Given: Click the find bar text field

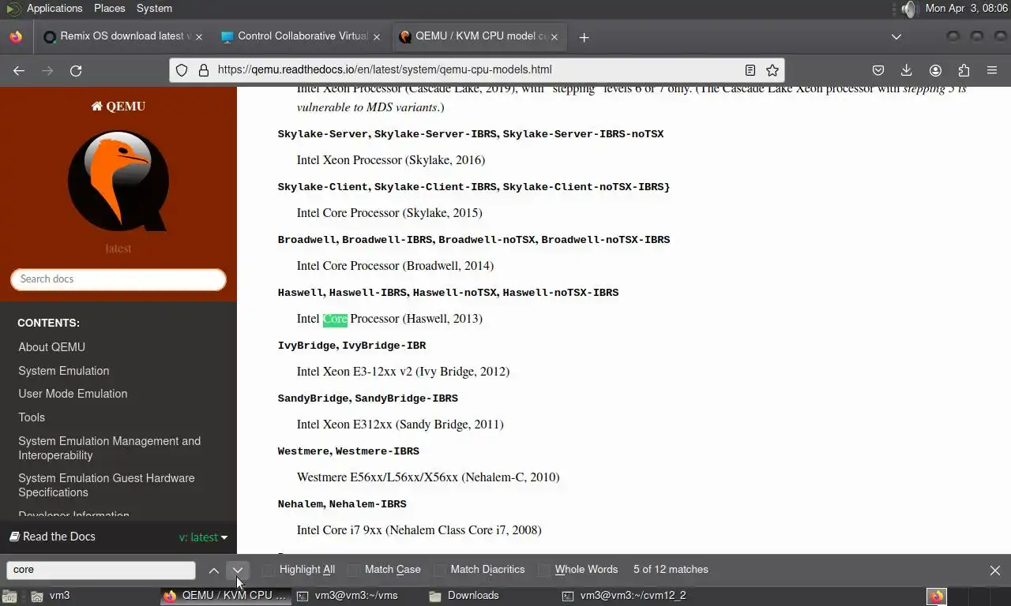Looking at the screenshot, I should tap(101, 570).
